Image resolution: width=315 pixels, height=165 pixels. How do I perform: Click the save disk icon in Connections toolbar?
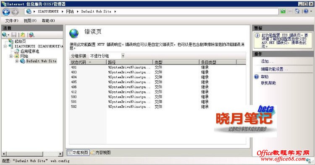pos(14,35)
